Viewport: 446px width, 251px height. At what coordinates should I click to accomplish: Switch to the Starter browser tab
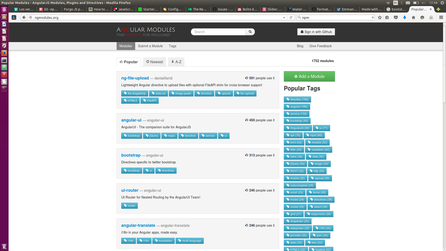pos(148,9)
